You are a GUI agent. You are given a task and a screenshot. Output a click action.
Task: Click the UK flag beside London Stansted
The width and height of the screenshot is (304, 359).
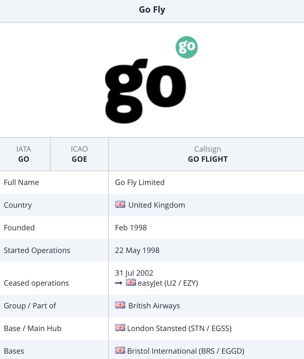tap(120, 328)
